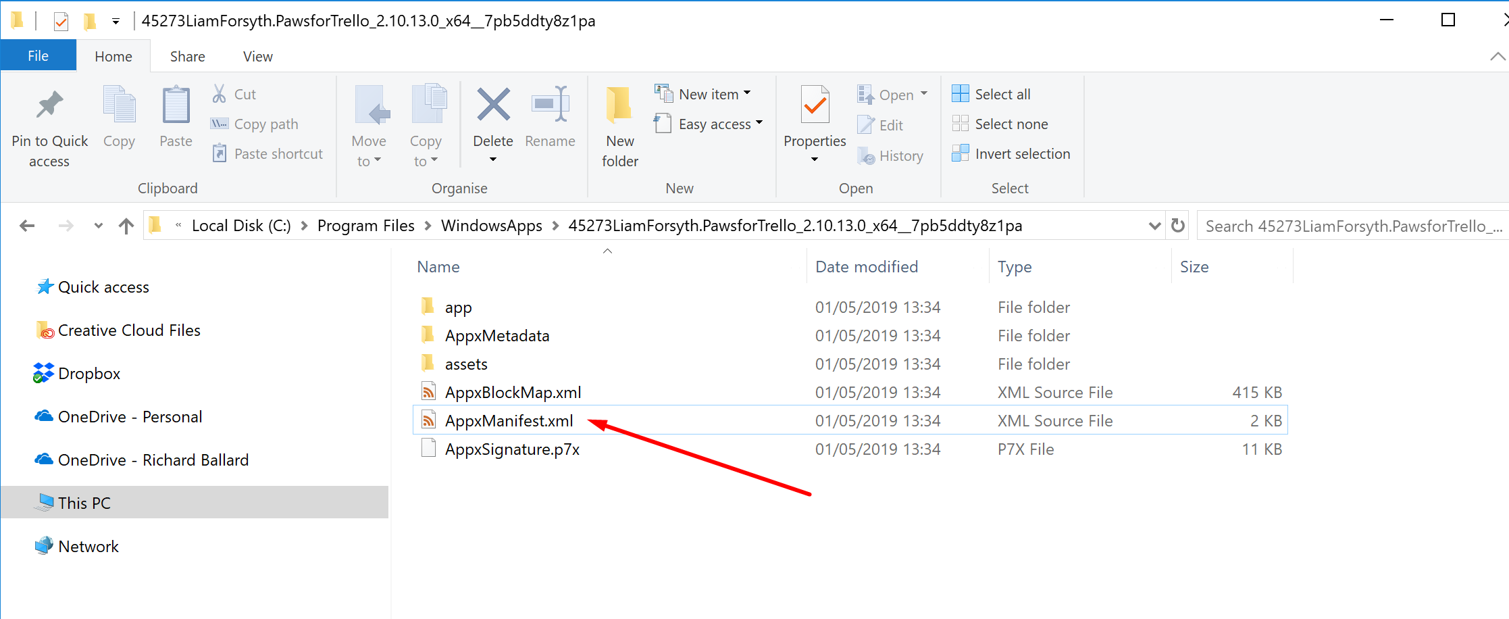The height and width of the screenshot is (619, 1509).
Task: Go to Program Files in breadcrumb
Action: coord(366,226)
